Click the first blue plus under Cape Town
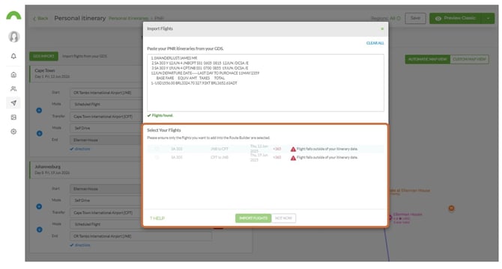The image size is (502, 269). 39,111
